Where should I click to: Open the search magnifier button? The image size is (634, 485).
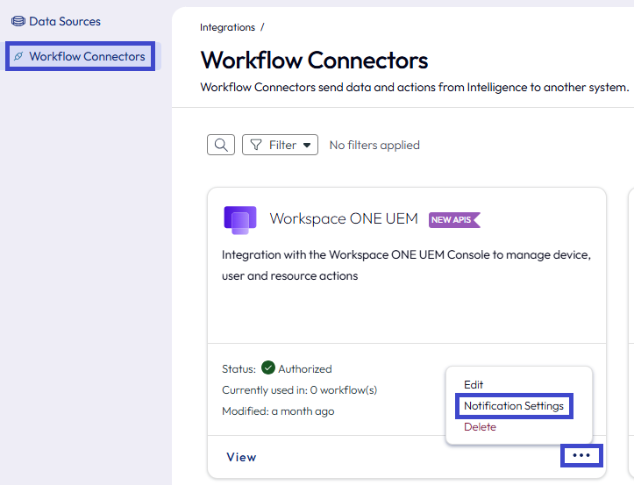pyautogui.click(x=221, y=145)
